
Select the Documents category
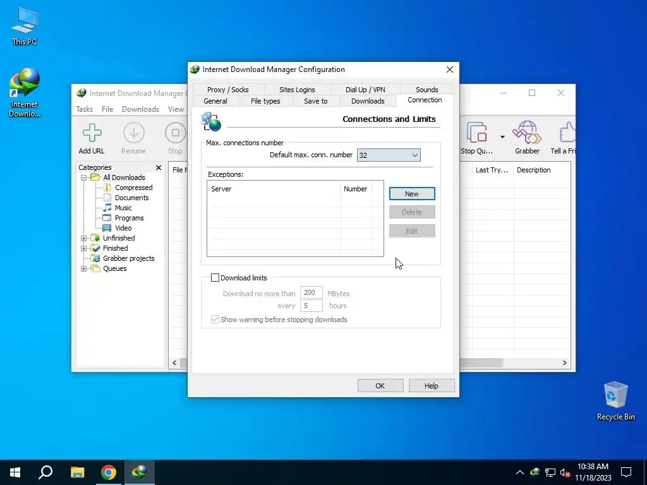click(x=131, y=198)
